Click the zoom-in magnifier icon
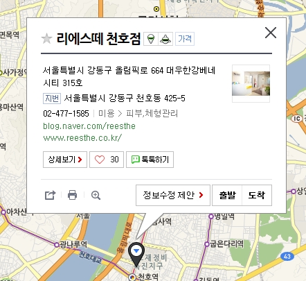This screenshot has width=306, height=281. click(96, 195)
